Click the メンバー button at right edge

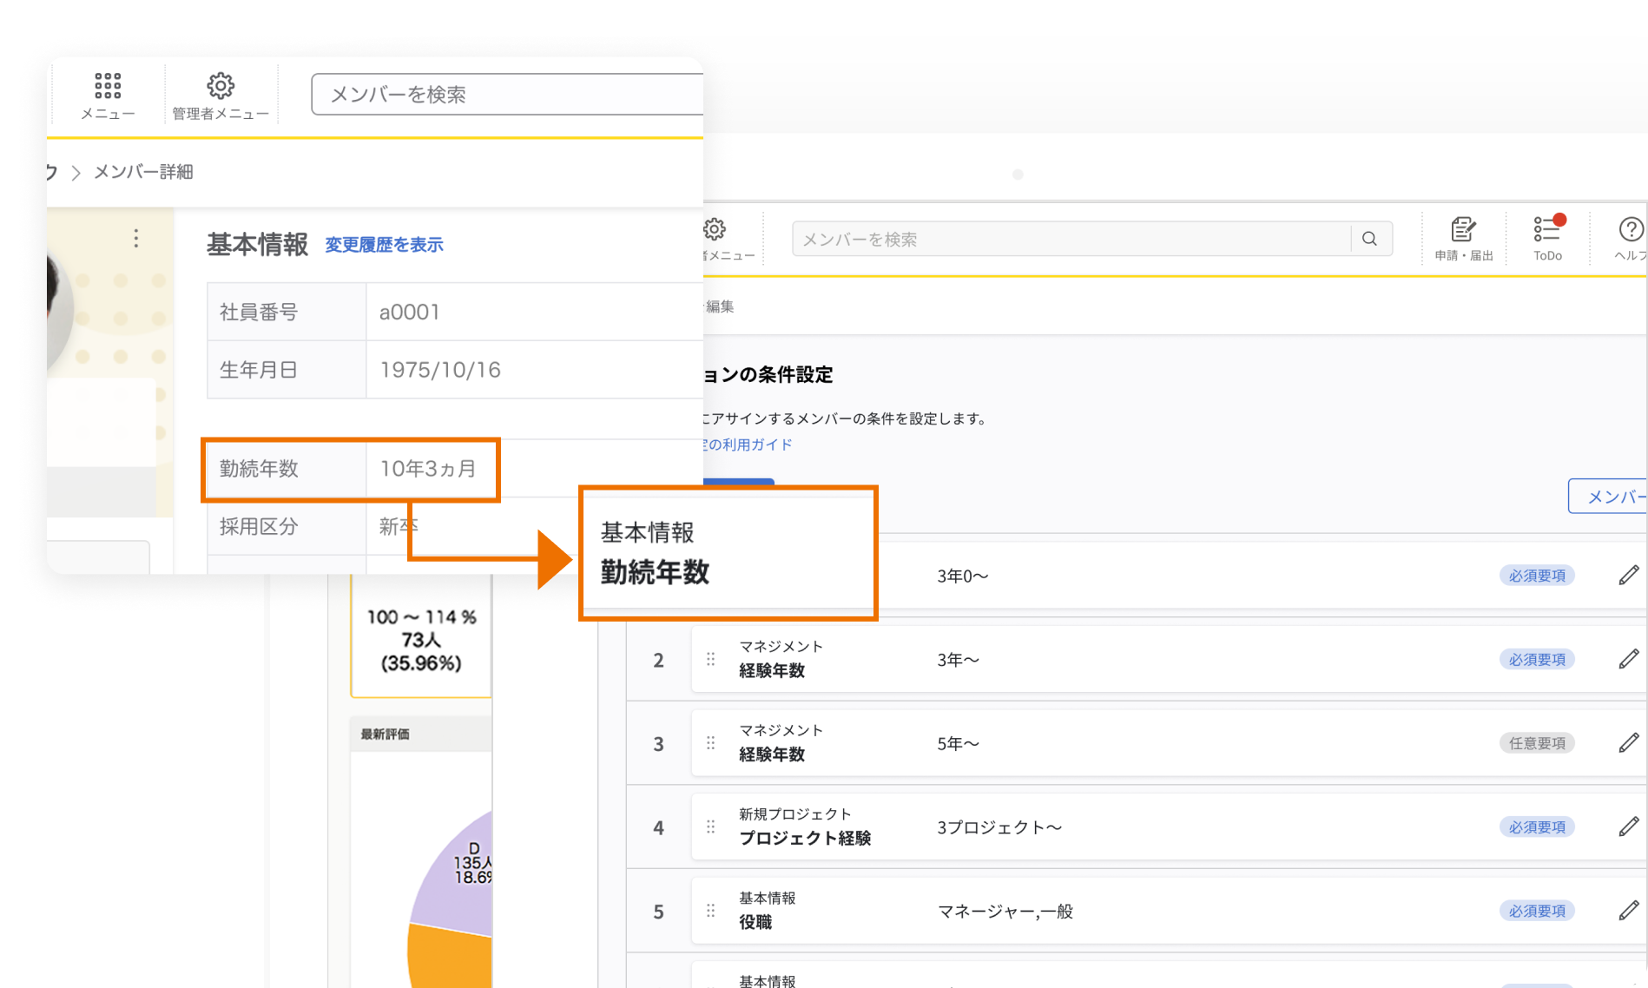[1607, 496]
